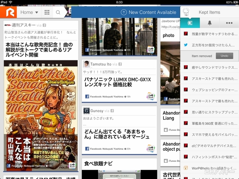Tap the iTunes Store icon under Abandon Liang

[166, 130]
